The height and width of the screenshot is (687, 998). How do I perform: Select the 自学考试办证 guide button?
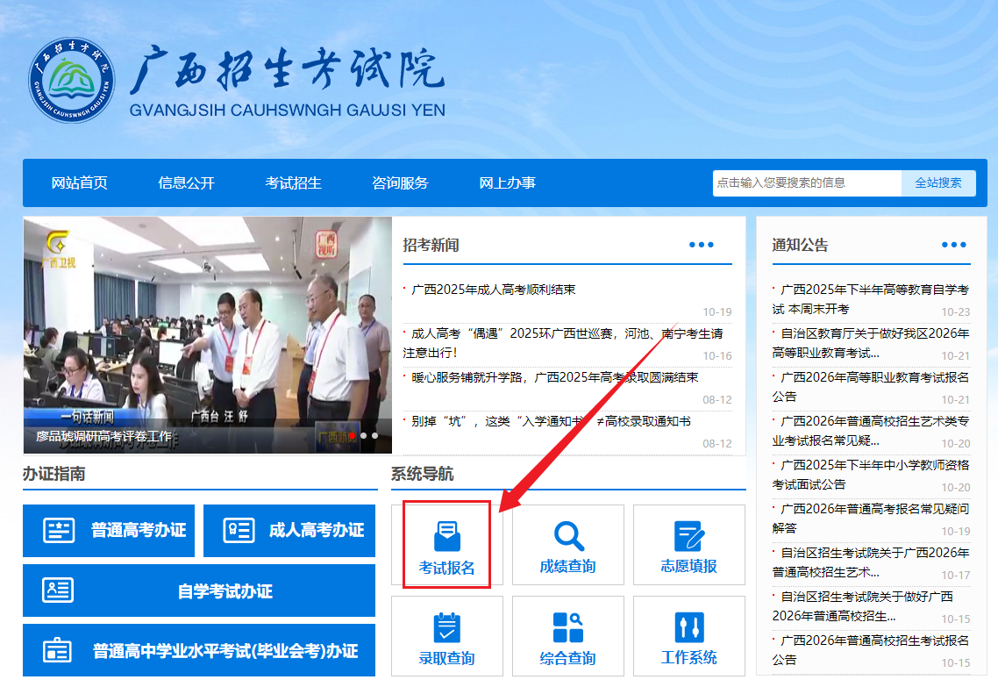[x=199, y=590]
